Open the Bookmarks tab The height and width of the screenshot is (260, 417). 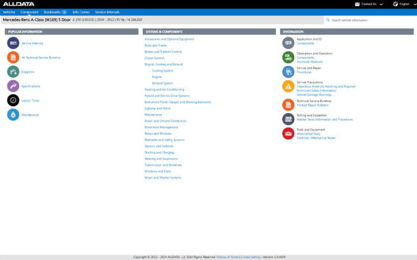55,12
